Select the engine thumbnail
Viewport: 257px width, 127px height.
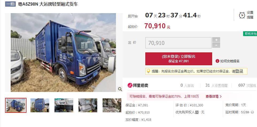[112, 105]
